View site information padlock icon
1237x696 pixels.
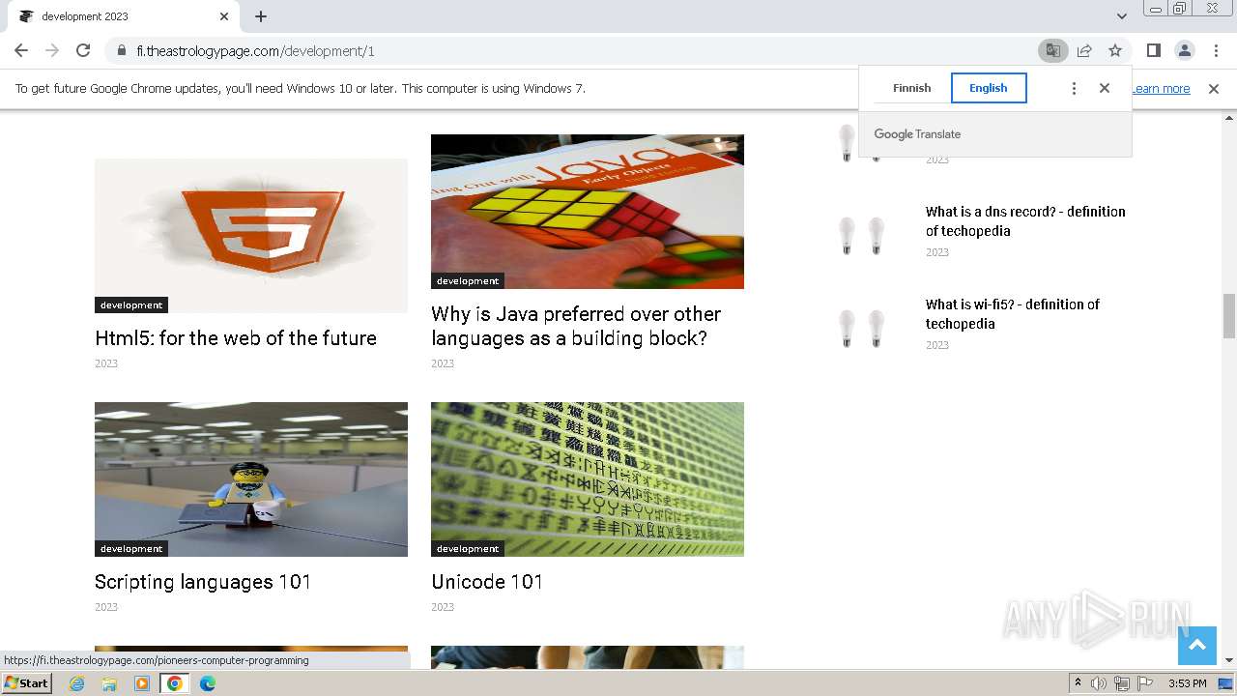pyautogui.click(x=122, y=51)
